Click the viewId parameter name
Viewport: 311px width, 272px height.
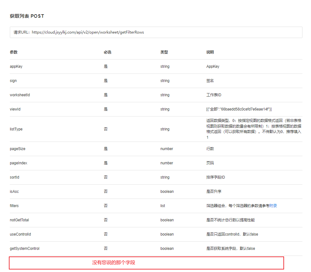(x=15, y=109)
